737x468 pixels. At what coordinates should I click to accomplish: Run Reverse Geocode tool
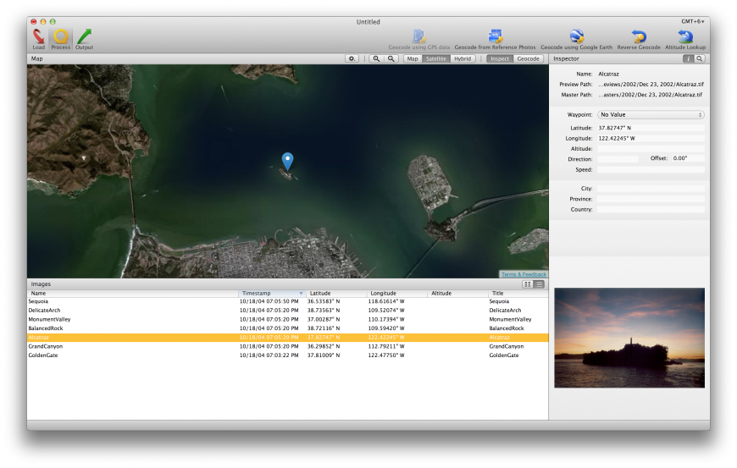(639, 37)
